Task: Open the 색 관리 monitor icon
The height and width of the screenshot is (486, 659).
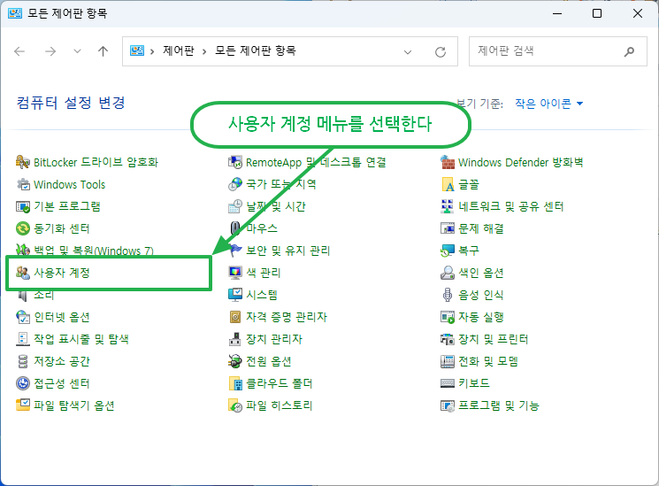Action: [235, 273]
